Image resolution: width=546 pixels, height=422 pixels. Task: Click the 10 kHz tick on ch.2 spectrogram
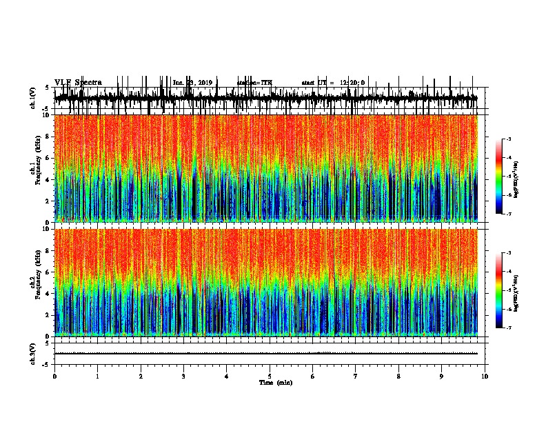pyautogui.click(x=46, y=229)
